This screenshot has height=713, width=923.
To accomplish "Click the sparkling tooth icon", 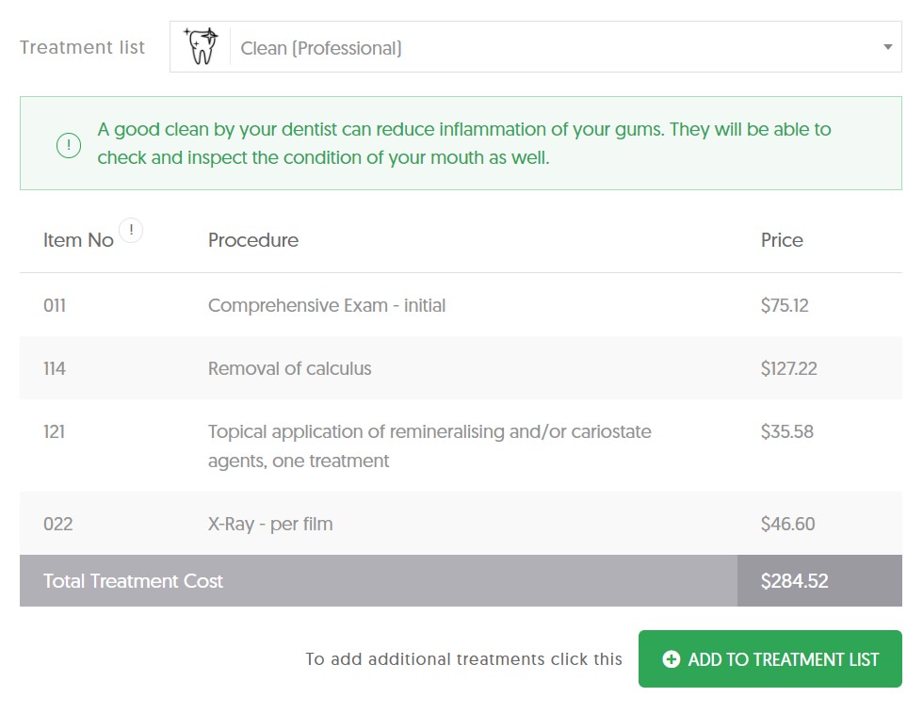I will [x=201, y=46].
